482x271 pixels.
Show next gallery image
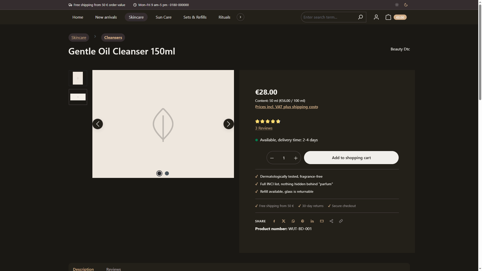(228, 124)
